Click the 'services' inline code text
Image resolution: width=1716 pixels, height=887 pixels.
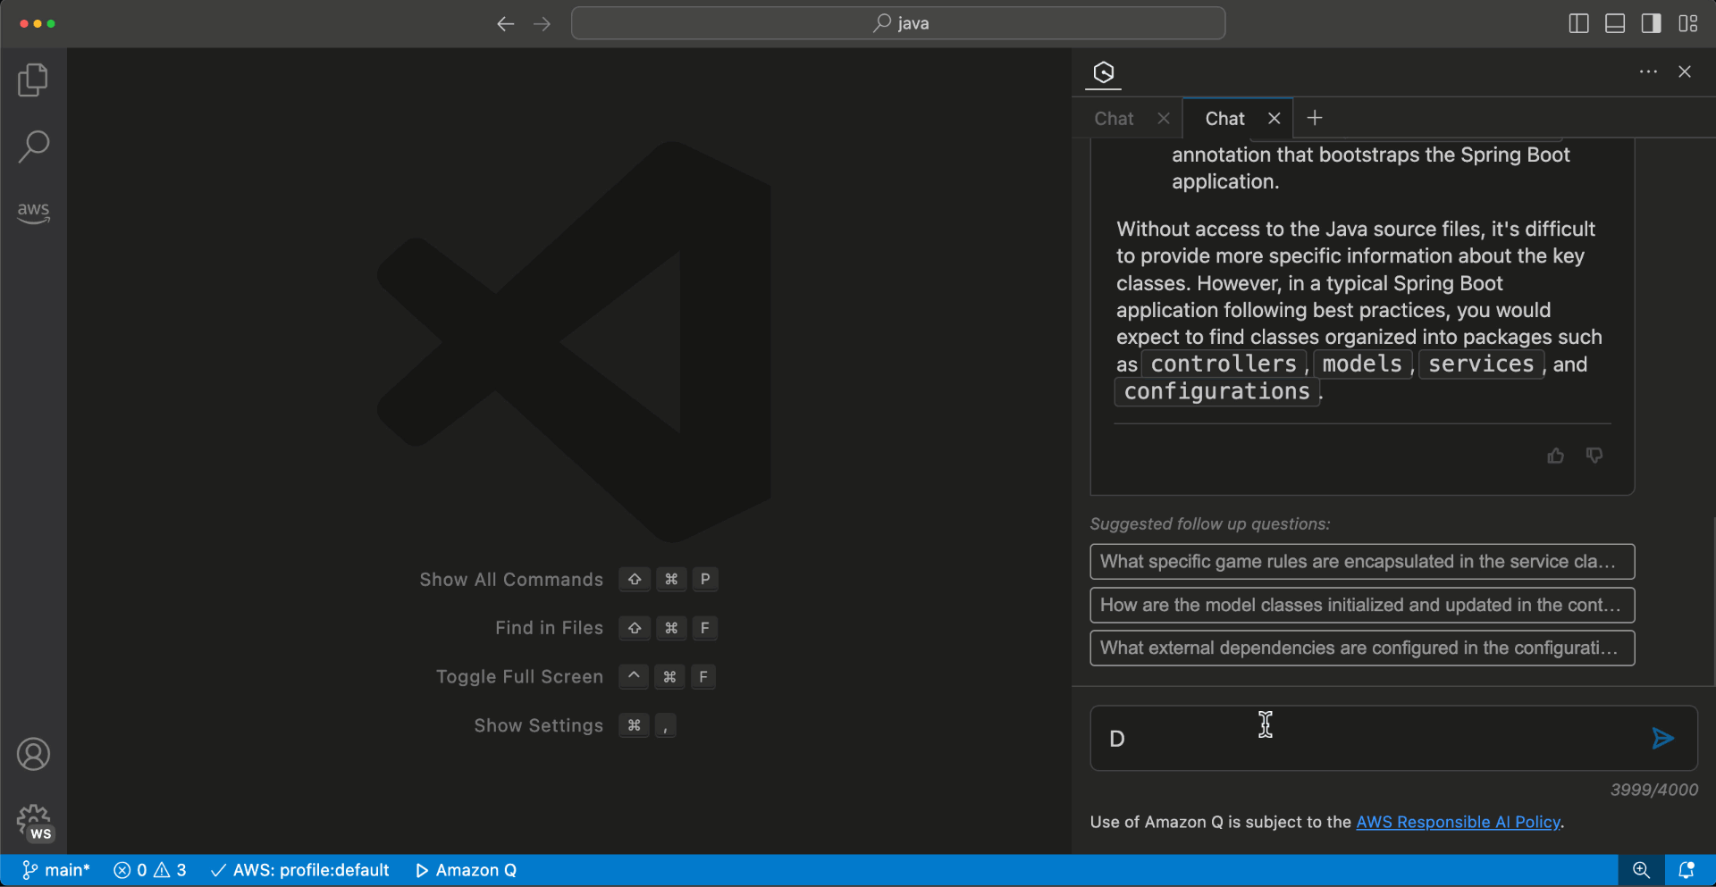[x=1481, y=364]
